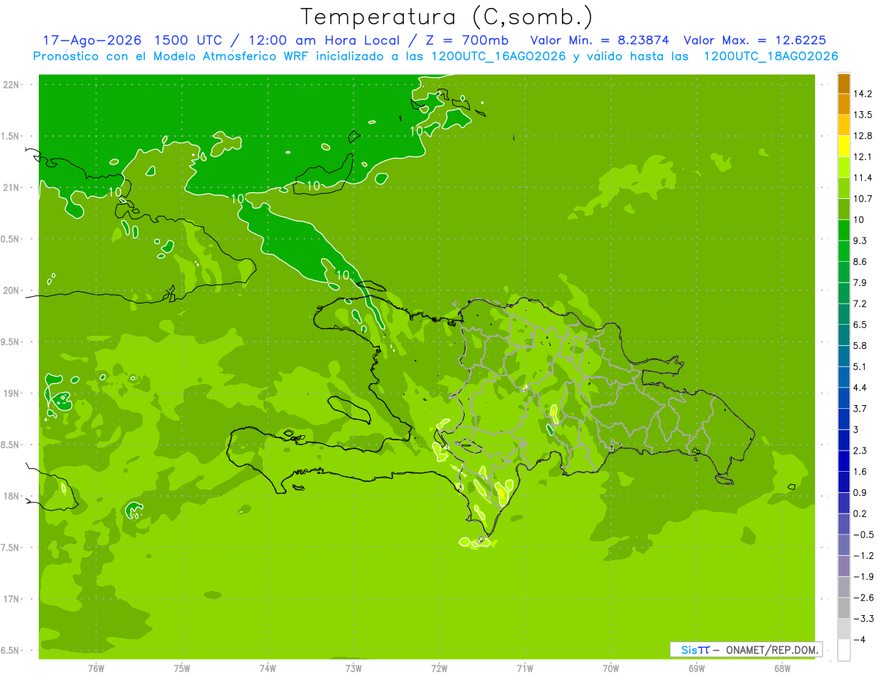
Task: Click the colorbar value "8.6"
Action: click(x=860, y=262)
